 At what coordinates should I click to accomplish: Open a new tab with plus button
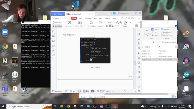[x=97, y=14]
